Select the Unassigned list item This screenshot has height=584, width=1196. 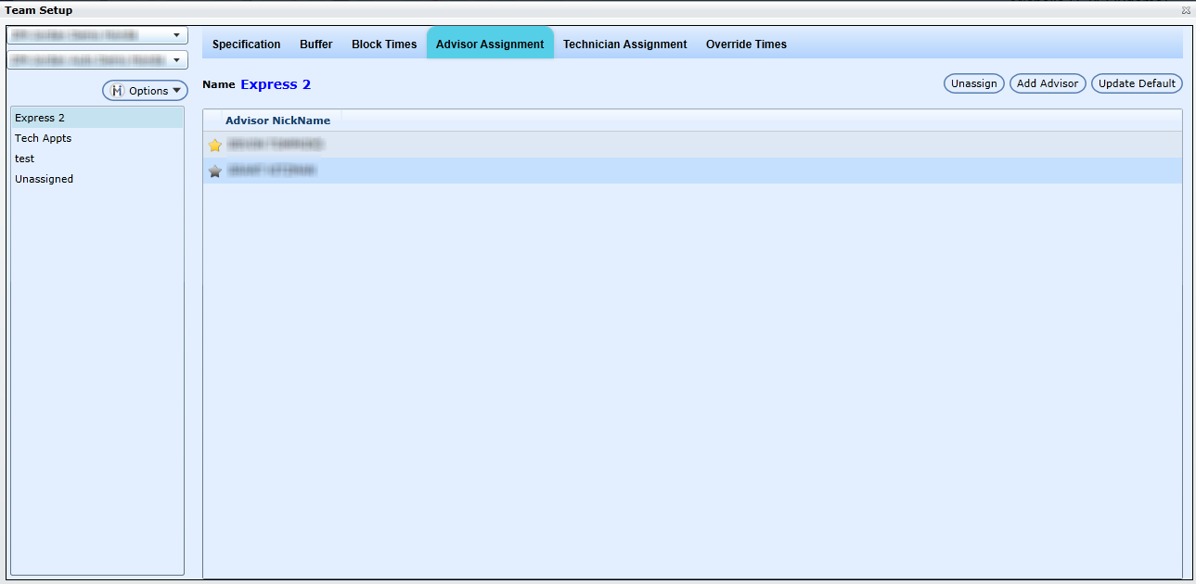click(x=44, y=179)
